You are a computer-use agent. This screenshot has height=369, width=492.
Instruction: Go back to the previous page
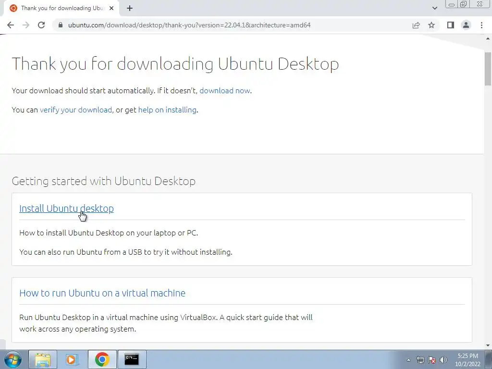pyautogui.click(x=11, y=25)
